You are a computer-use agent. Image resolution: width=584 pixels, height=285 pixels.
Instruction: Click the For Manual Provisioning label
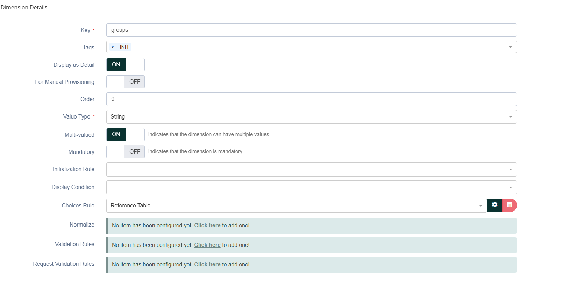[x=65, y=82]
